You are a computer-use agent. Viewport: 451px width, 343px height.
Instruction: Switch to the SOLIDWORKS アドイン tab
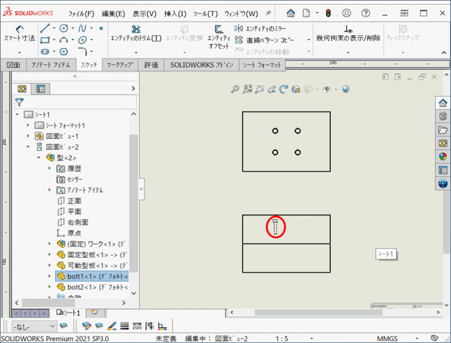click(x=202, y=65)
